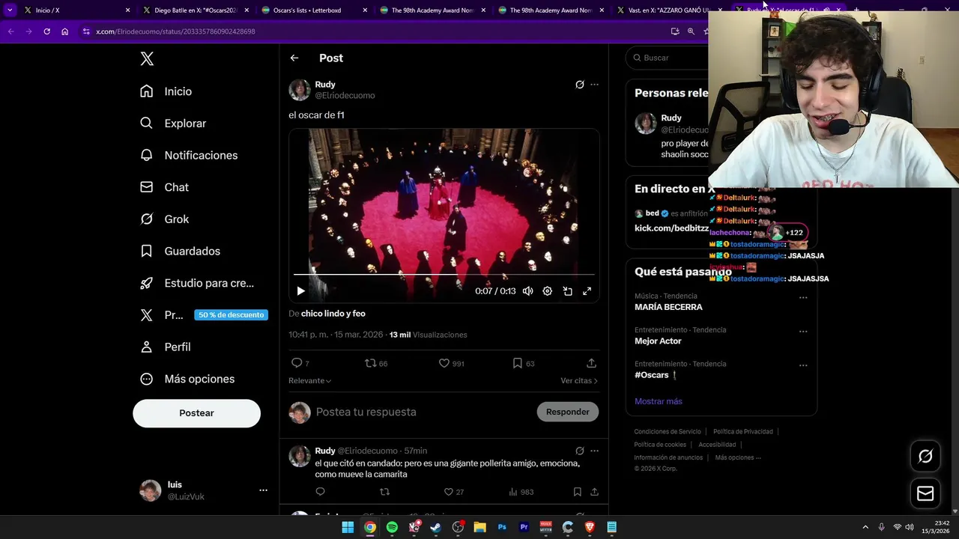Expand the video to fullscreen
This screenshot has width=959, height=539.
587,291
